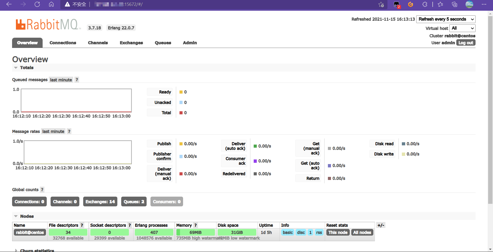493x252 pixels.
Task: Open browser settings and more menu
Action: click(484, 4)
